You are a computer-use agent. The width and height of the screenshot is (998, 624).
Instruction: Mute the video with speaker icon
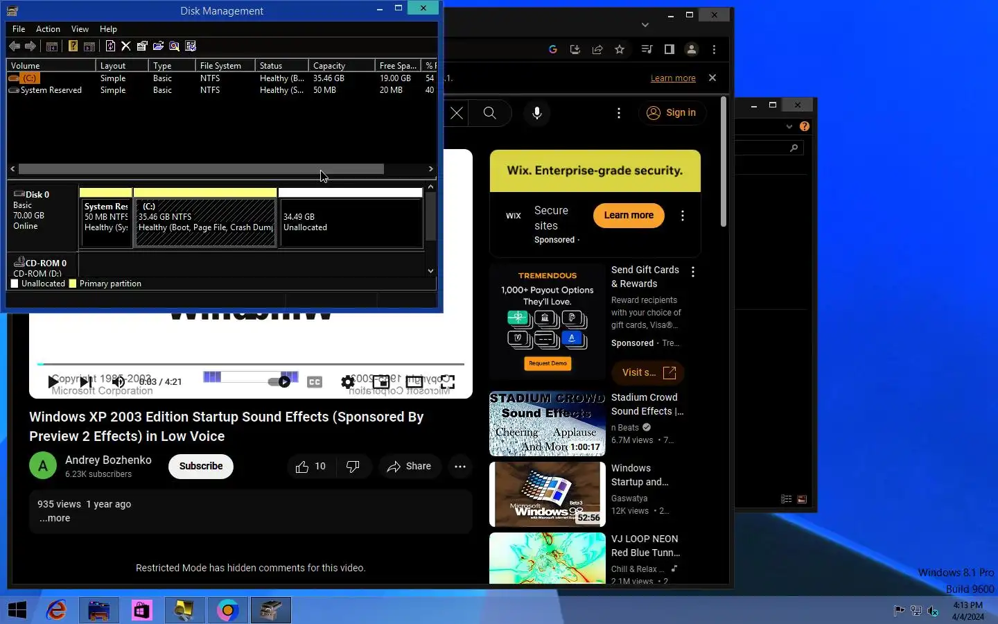[119, 381]
